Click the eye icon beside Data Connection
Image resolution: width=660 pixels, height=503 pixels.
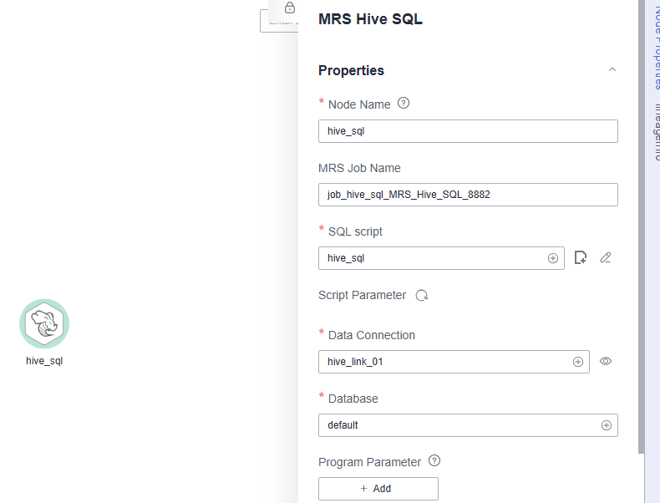pos(606,362)
